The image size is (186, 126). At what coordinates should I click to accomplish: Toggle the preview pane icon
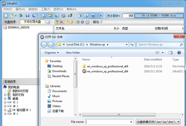click(x=171, y=52)
